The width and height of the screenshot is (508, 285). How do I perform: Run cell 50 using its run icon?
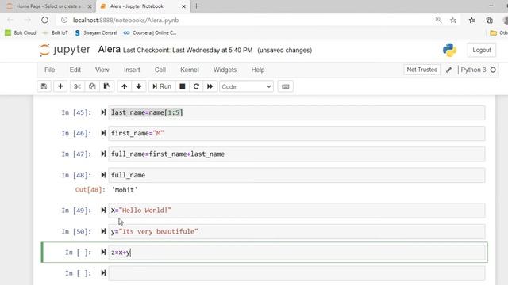coord(103,231)
